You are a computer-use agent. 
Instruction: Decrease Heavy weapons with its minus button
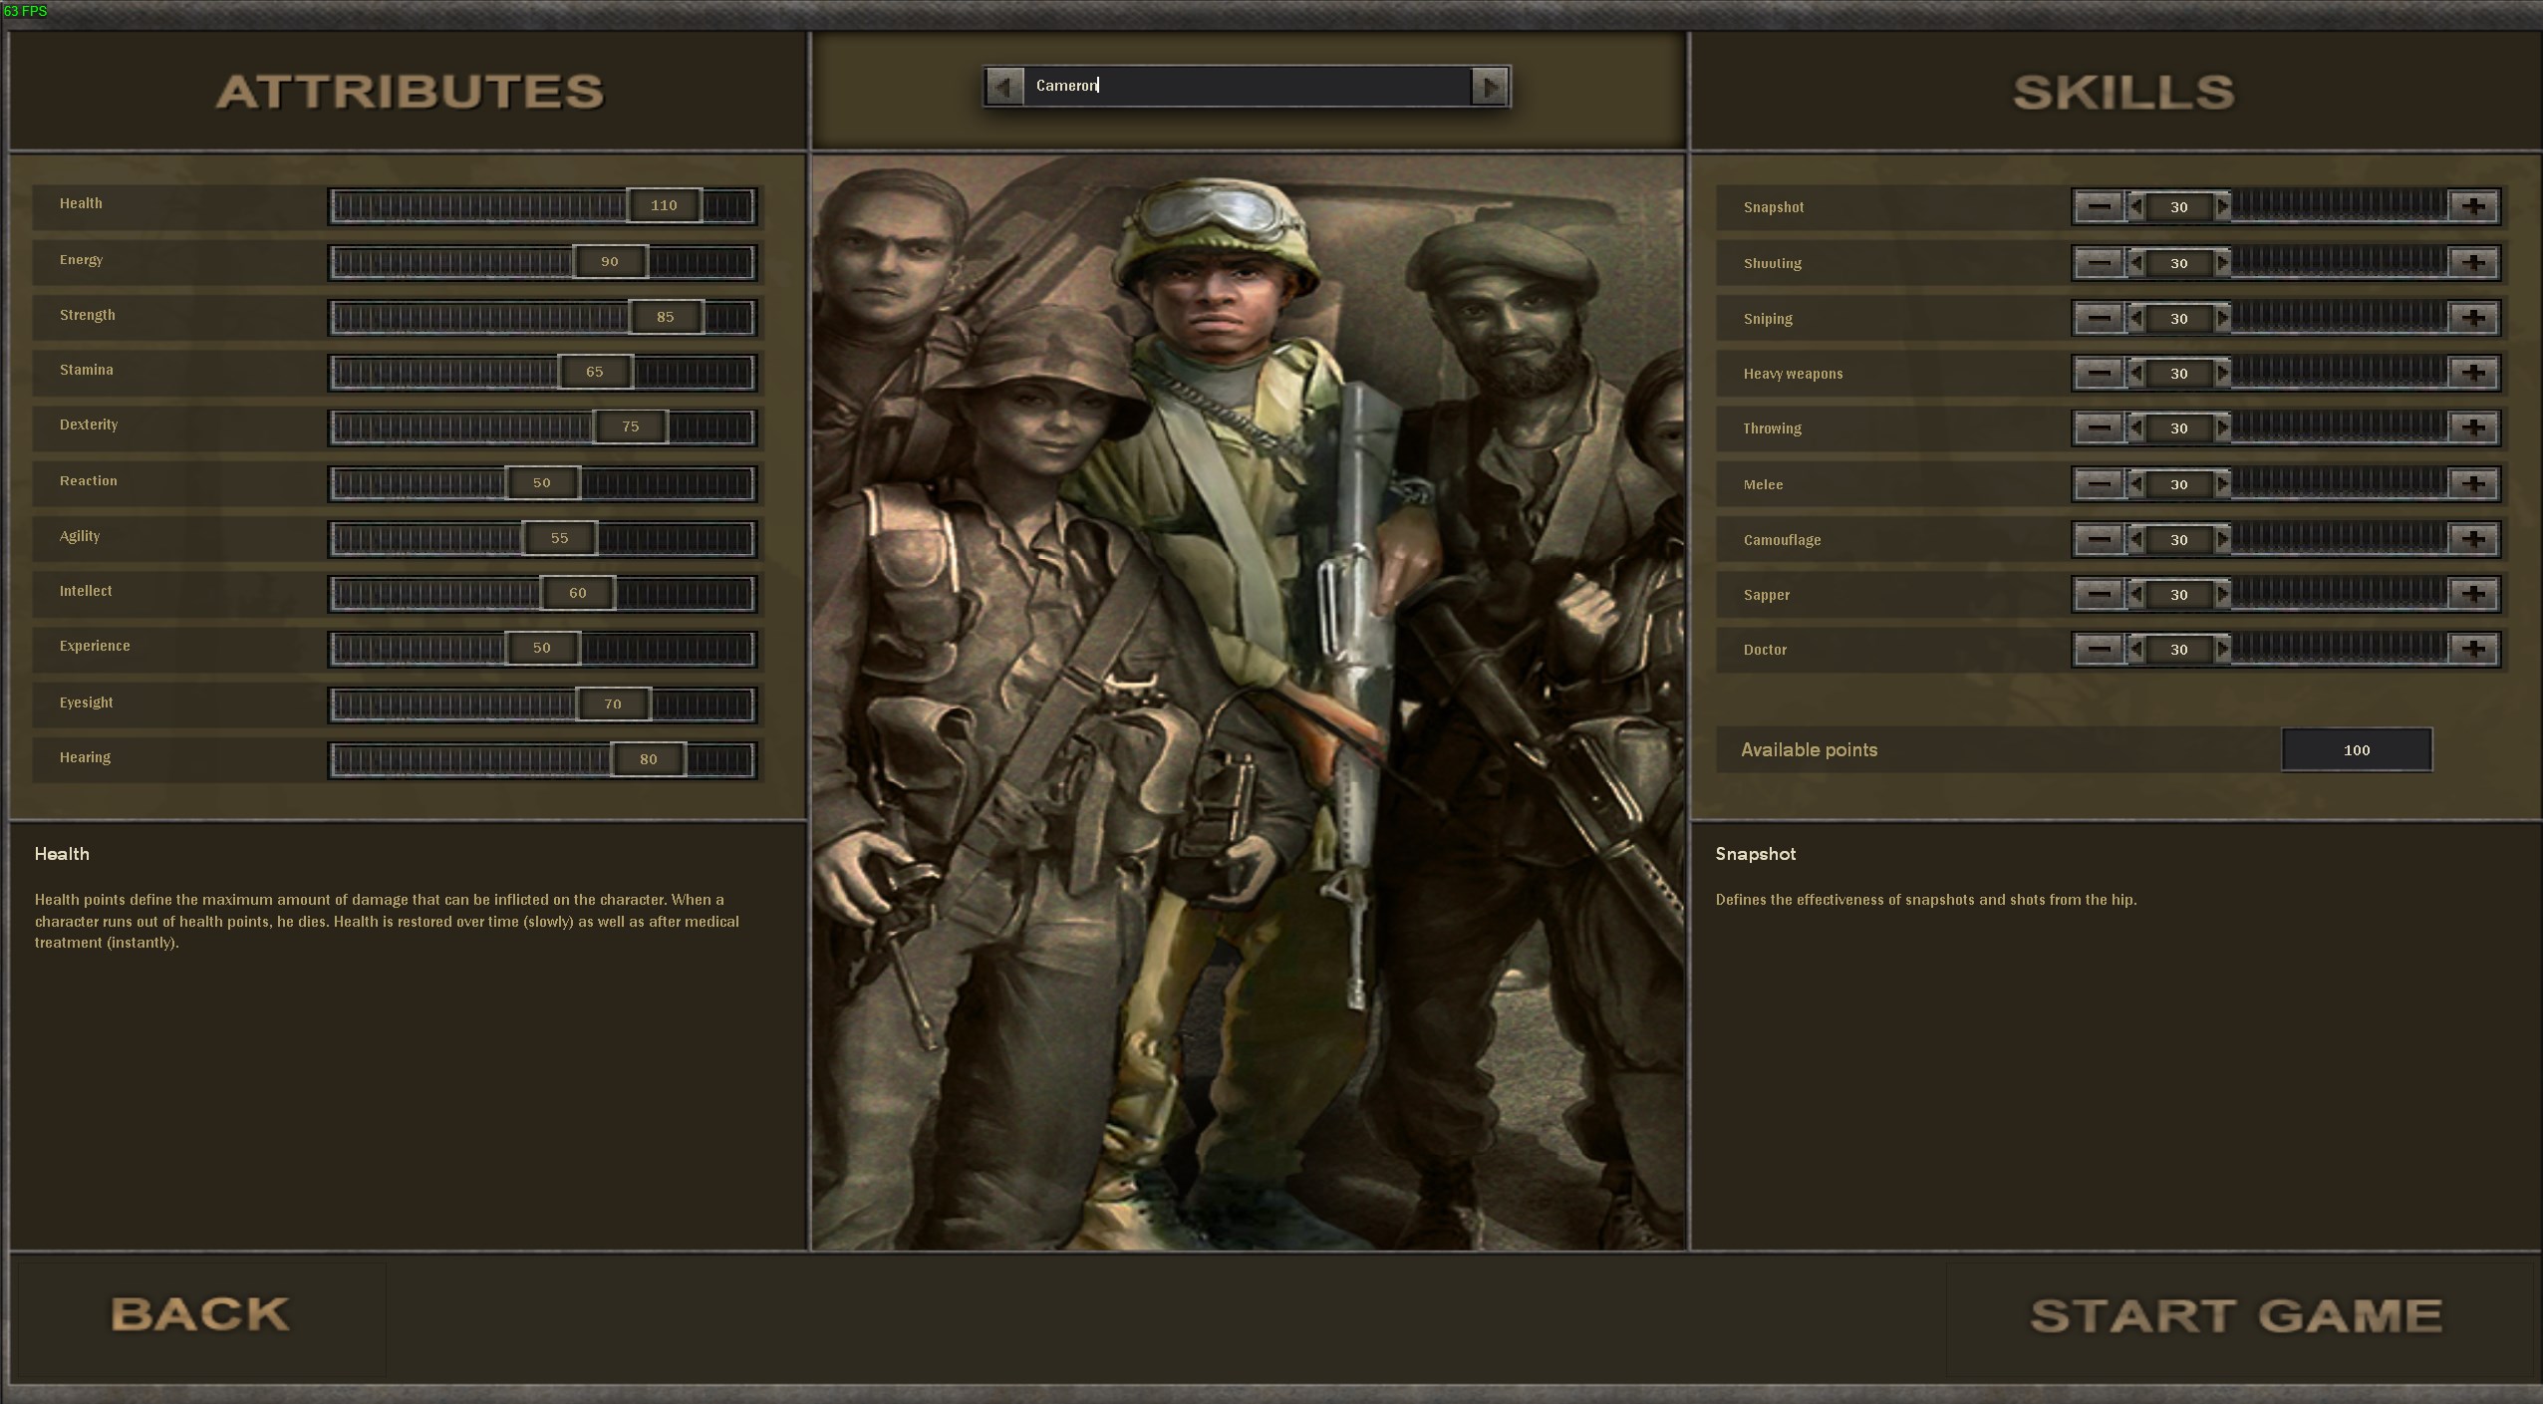pos(2099,374)
